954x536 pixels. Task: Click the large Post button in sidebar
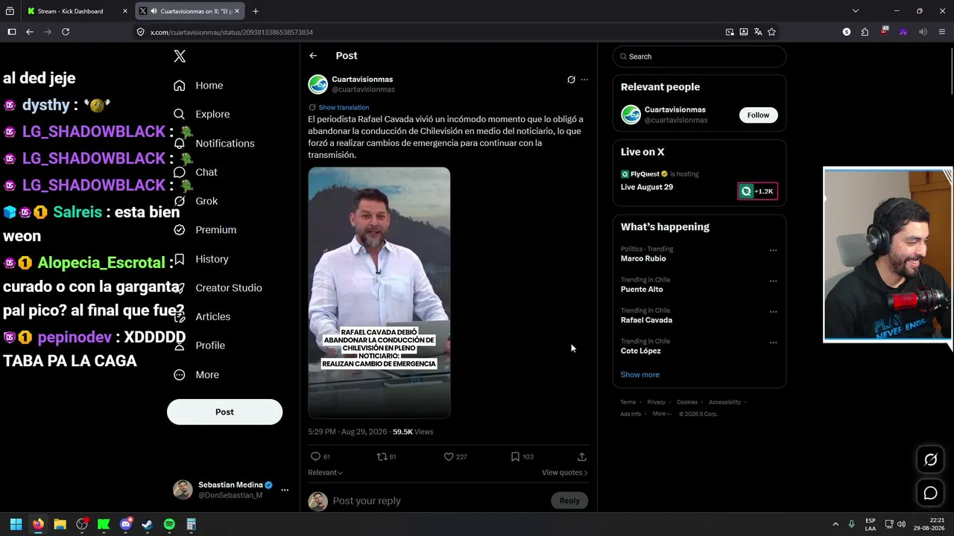click(224, 412)
